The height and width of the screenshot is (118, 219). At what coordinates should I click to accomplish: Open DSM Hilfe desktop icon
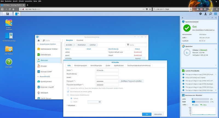[x=9, y=63]
